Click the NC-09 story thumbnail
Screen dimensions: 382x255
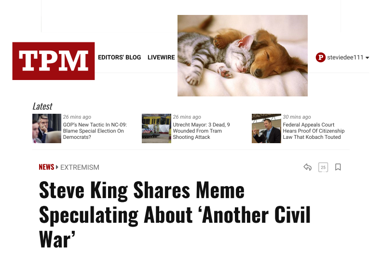pos(47,128)
